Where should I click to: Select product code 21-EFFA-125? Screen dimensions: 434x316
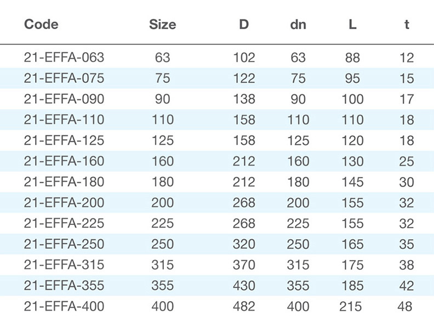[x=64, y=140]
